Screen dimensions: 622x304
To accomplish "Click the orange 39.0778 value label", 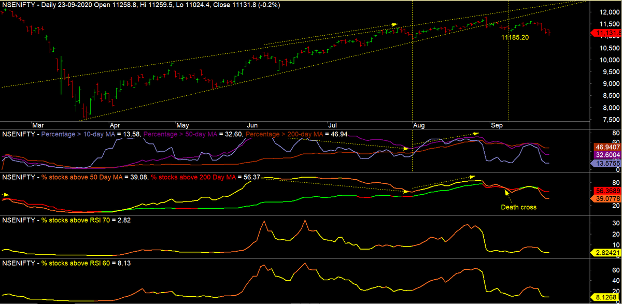I will (606, 198).
